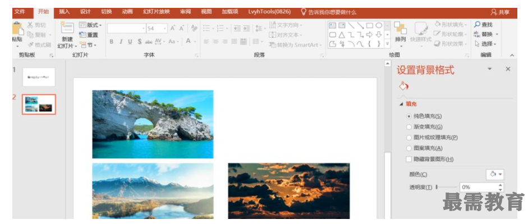Open the 替换 replace dropdown arrow
Viewport: 528px width, 224px height.
pyautogui.click(x=497, y=34)
